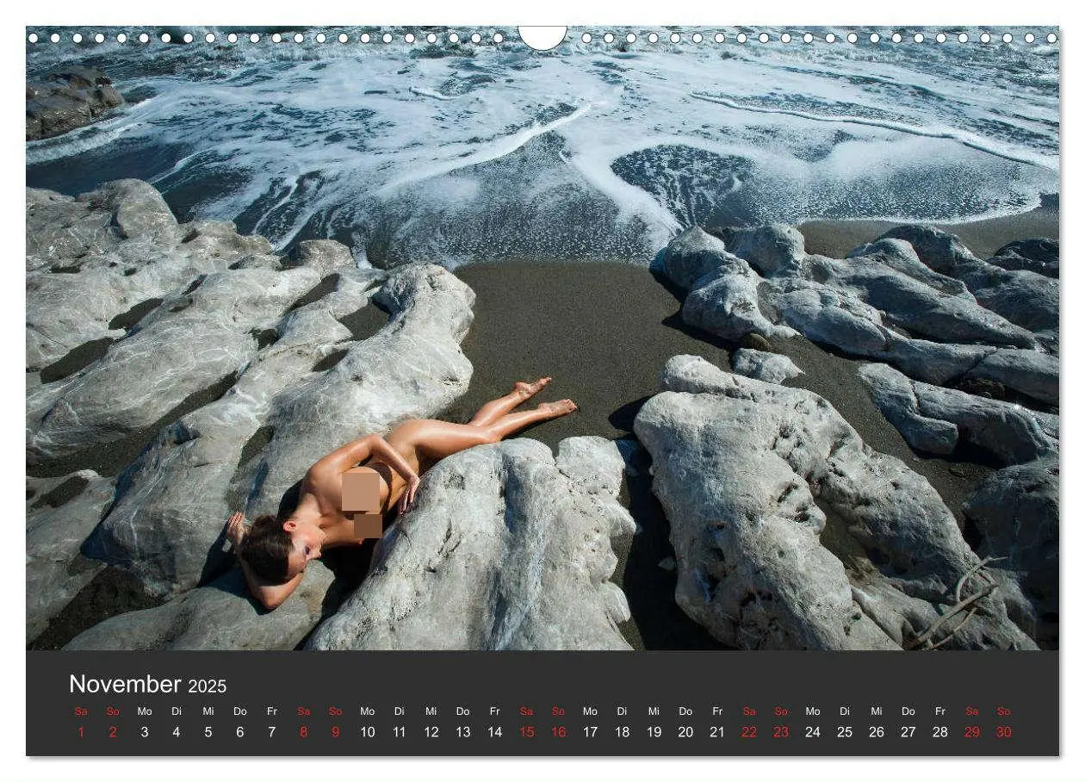
Task: Click date 3 in the calendar row
Action: click(x=145, y=732)
